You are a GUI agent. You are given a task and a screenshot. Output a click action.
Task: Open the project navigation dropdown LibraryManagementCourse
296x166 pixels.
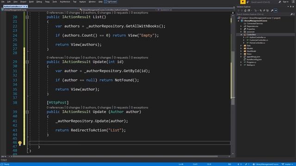click(x=39, y=10)
